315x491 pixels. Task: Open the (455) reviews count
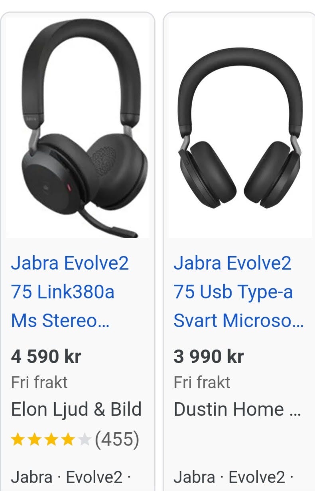(117, 440)
